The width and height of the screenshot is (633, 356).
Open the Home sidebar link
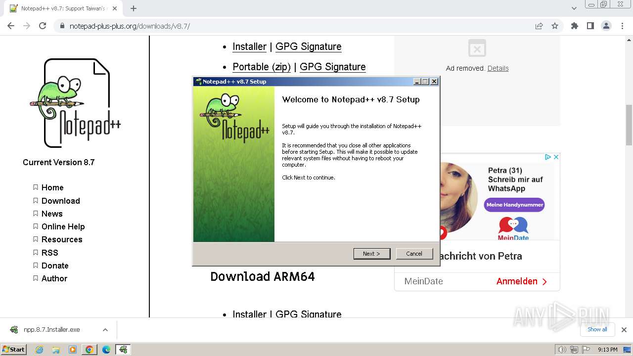click(52, 187)
